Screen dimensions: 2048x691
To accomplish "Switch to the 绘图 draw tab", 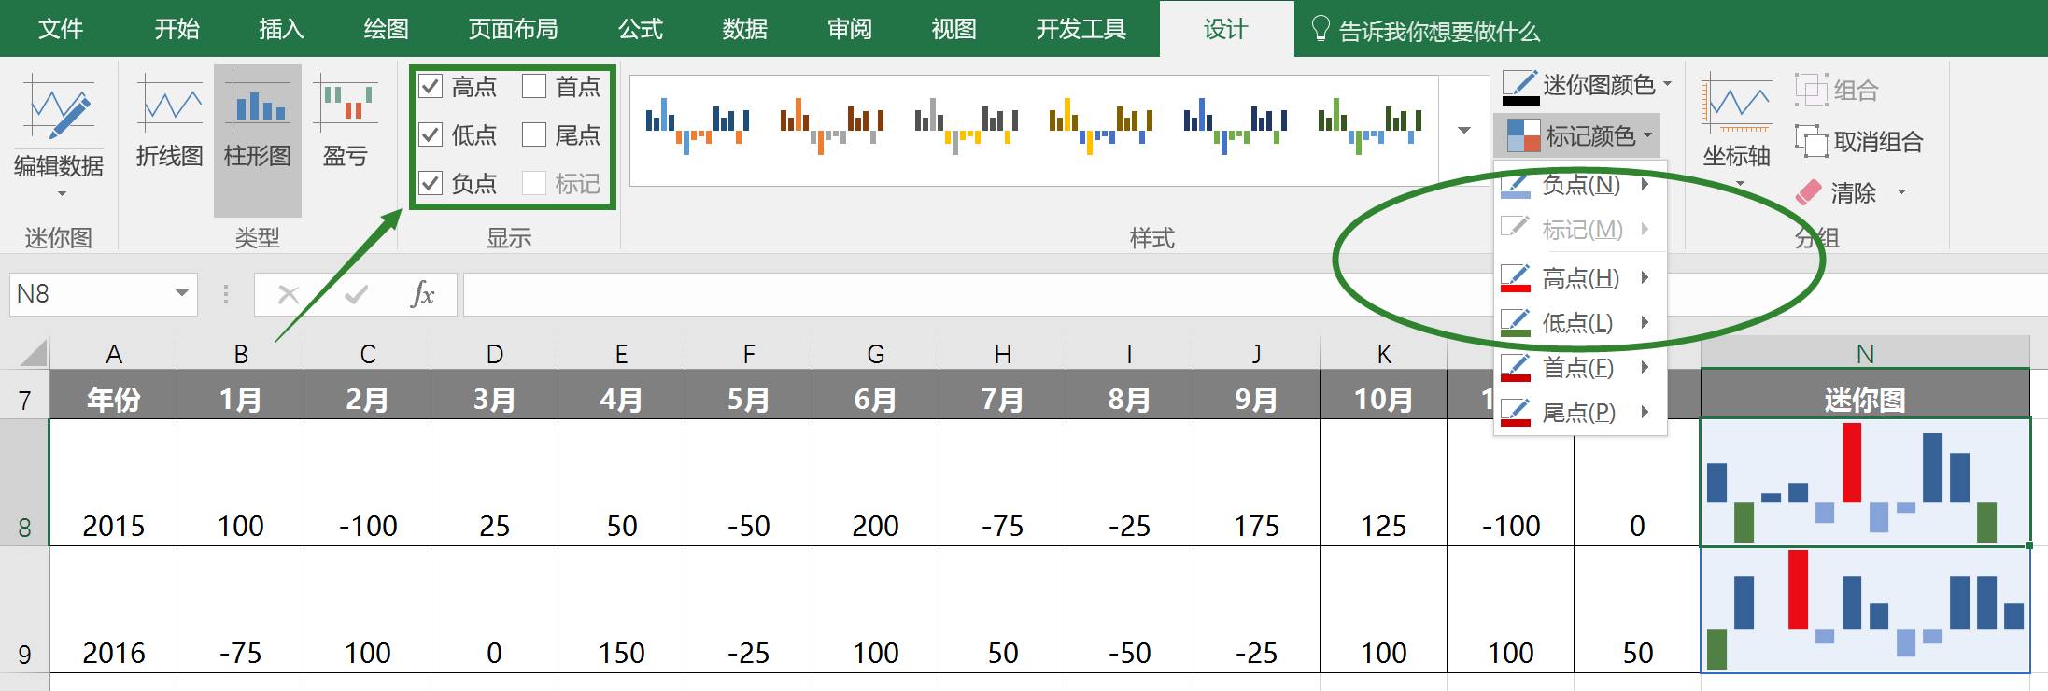I will [386, 29].
